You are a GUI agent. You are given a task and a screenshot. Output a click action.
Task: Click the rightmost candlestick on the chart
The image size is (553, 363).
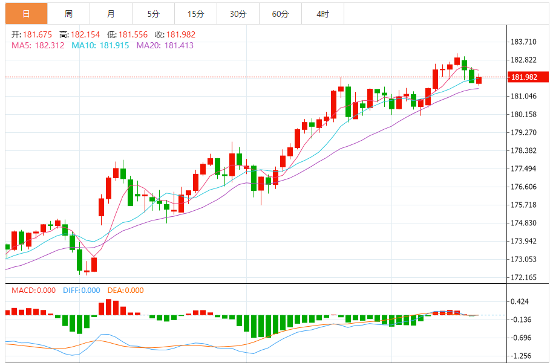tap(479, 80)
